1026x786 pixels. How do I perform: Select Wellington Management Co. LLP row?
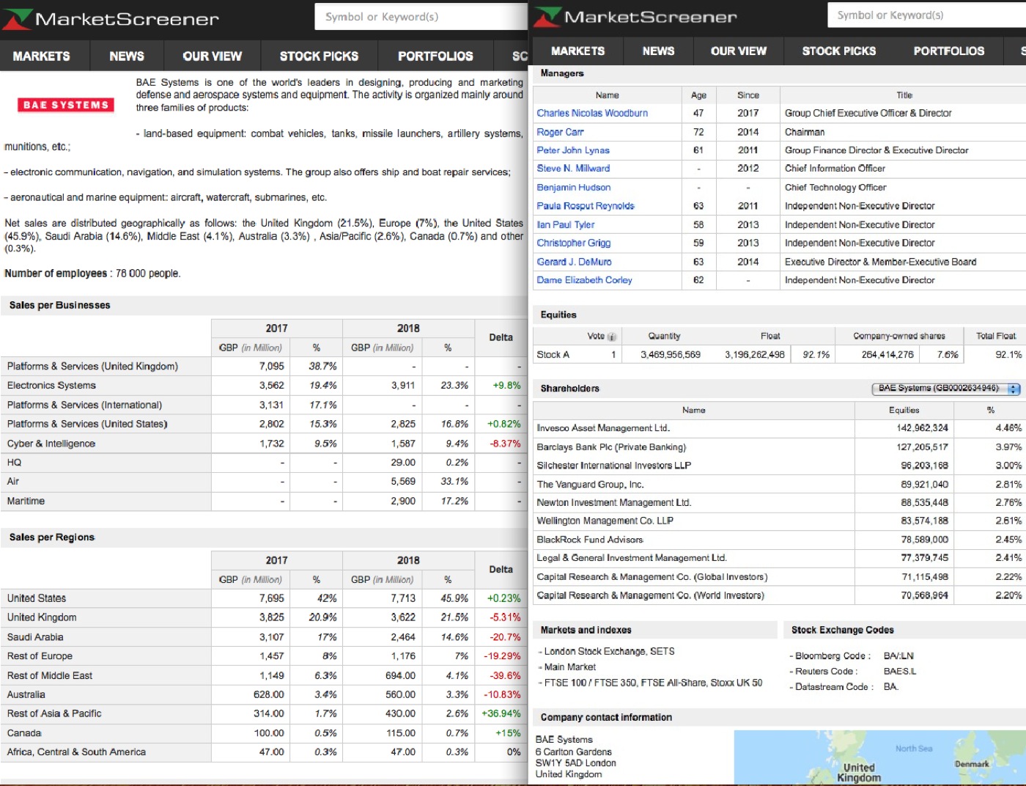coord(778,521)
